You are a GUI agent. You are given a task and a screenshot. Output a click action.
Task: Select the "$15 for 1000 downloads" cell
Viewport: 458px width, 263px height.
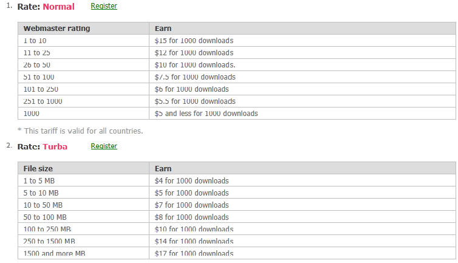[x=194, y=41]
